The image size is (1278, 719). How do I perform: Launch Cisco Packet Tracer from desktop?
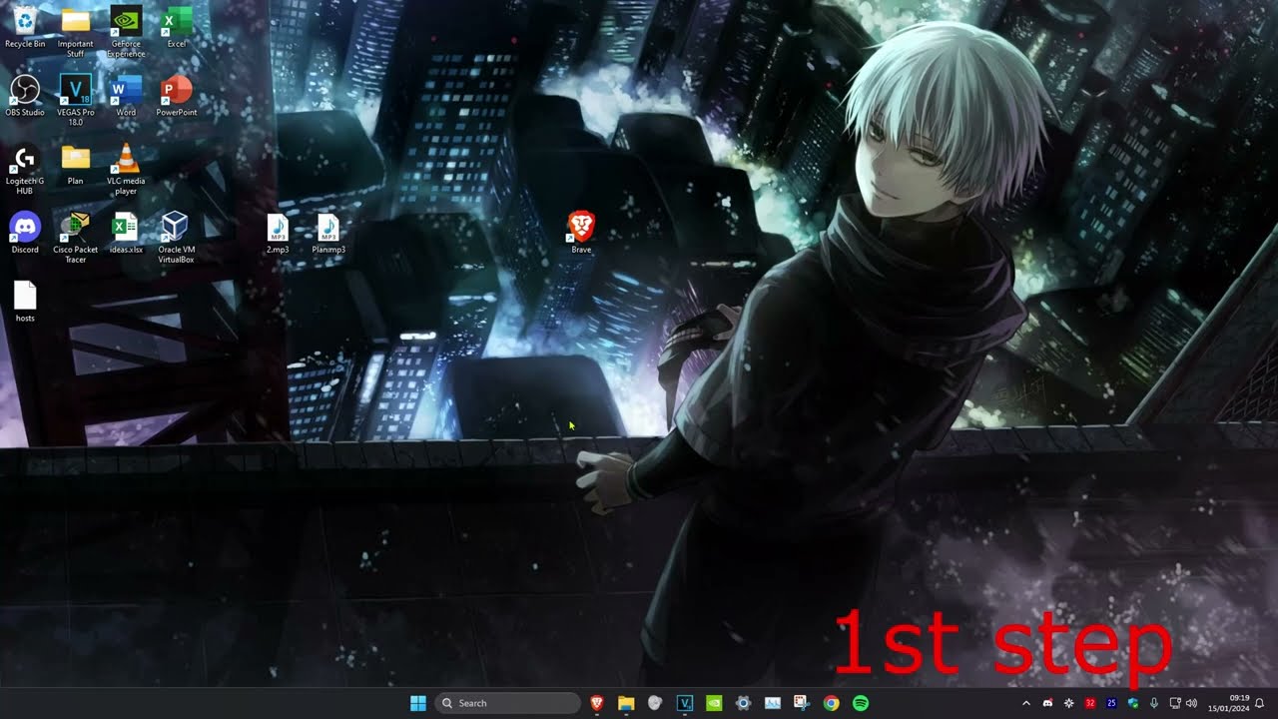(75, 238)
